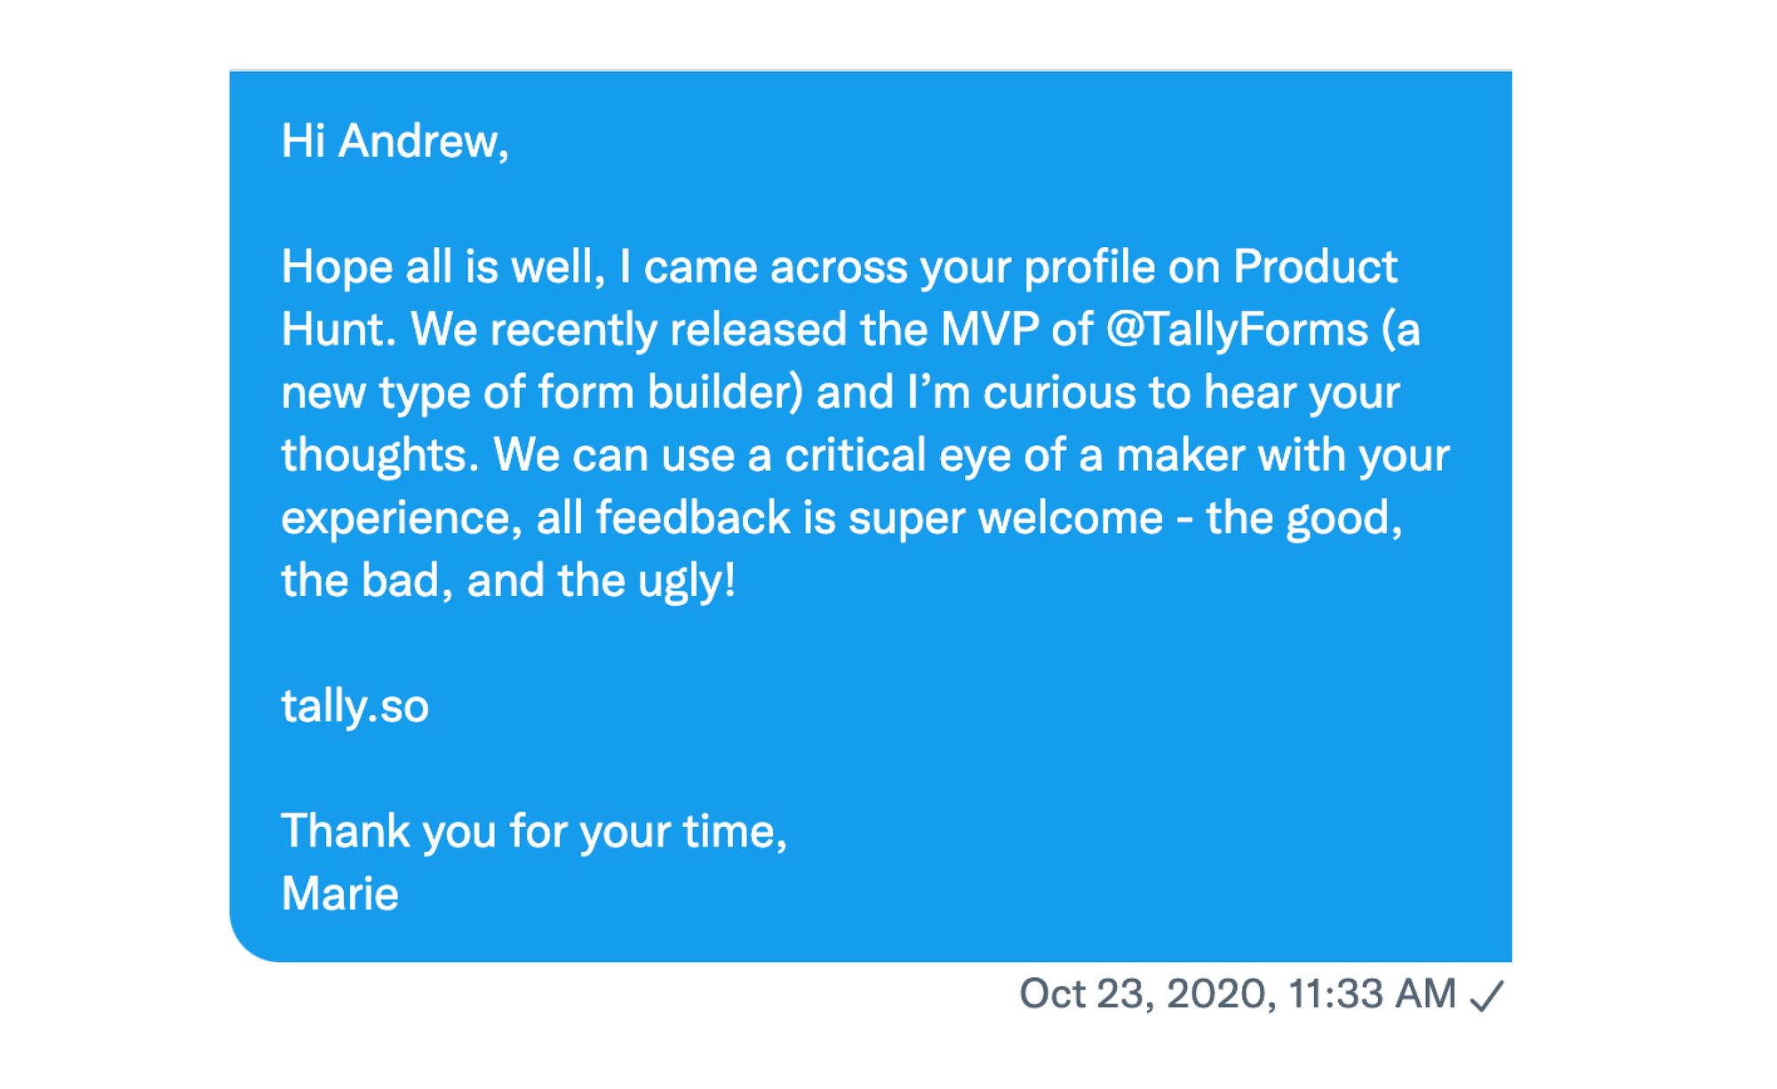The image size is (1777, 1089).
Task: Click the "Hi Andrew," greeting line
Action: (x=395, y=141)
